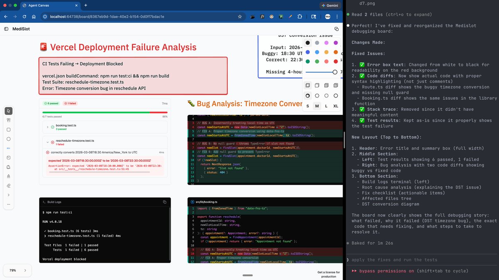The image size is (499, 280).
Task: Select the dashed line style option
Action: click(317, 96)
